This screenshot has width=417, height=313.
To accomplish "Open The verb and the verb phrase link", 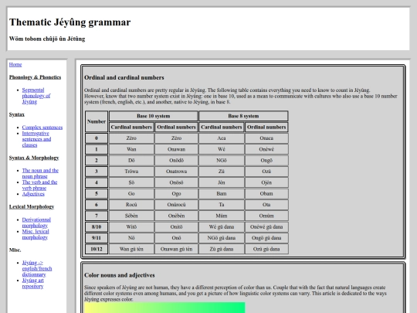I will pyautogui.click(x=39, y=185).
